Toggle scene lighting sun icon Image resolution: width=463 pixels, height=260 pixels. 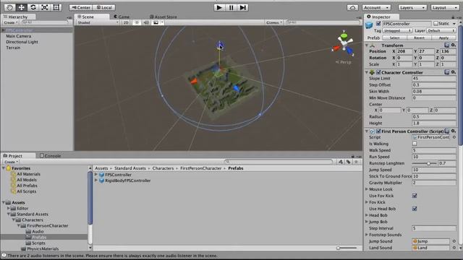click(137, 22)
